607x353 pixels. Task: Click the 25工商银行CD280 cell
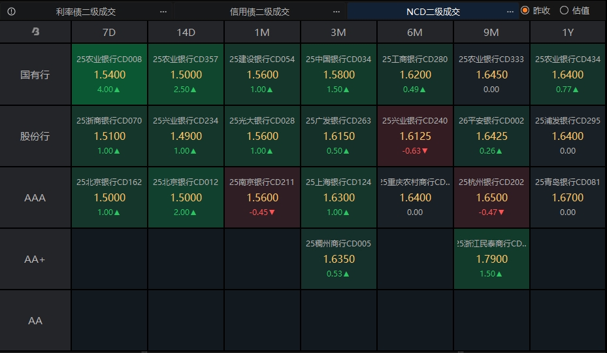pyautogui.click(x=415, y=75)
